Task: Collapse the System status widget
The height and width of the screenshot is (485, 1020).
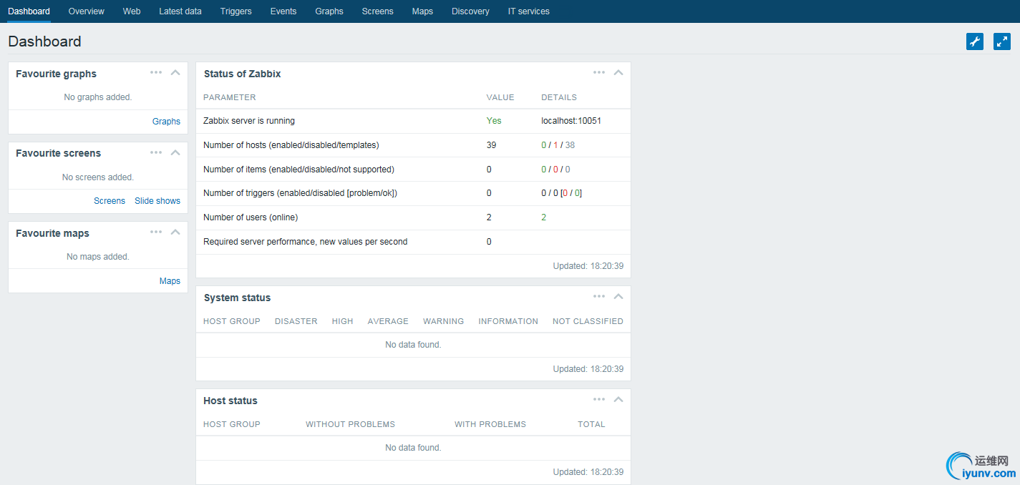Action: click(618, 296)
